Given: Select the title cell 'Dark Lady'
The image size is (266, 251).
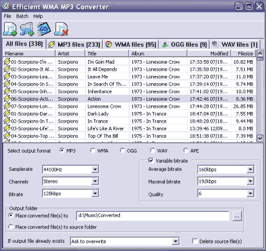Looking at the screenshot, I should click(98, 114).
